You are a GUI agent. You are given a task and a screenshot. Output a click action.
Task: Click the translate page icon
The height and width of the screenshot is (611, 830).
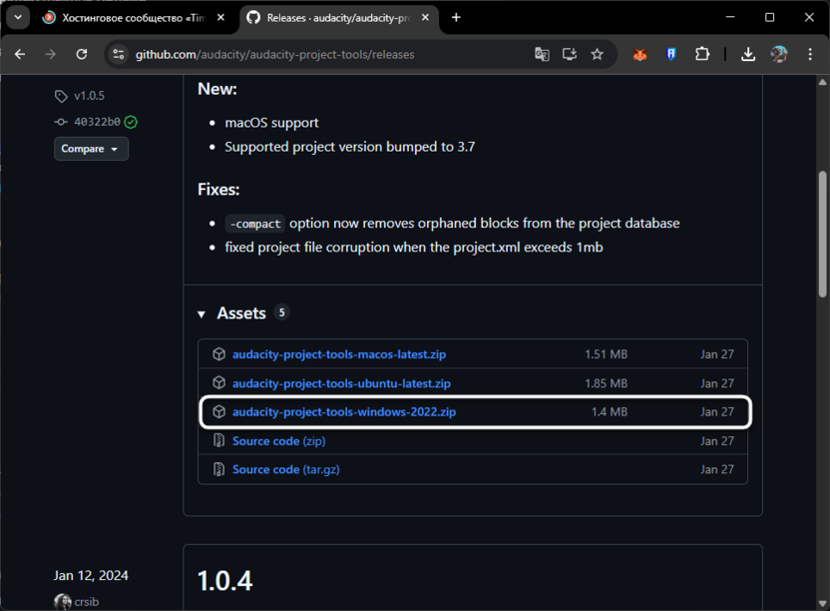542,54
